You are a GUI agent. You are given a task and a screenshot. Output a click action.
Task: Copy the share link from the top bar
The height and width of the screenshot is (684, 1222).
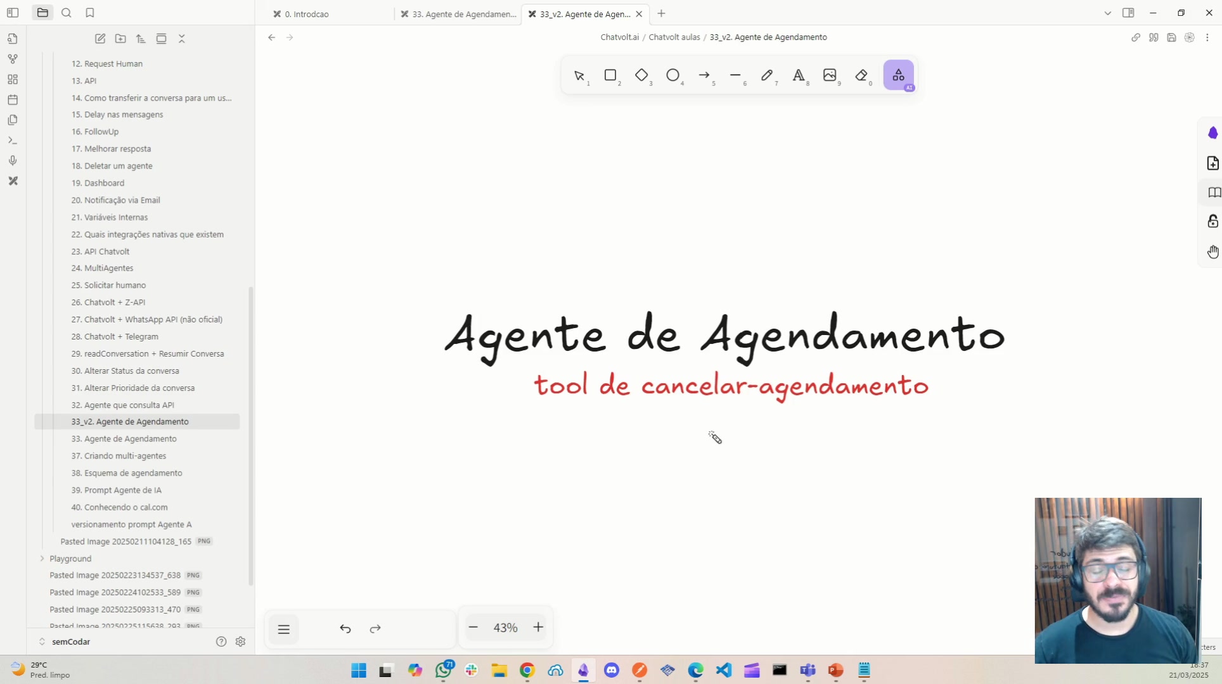(1135, 37)
